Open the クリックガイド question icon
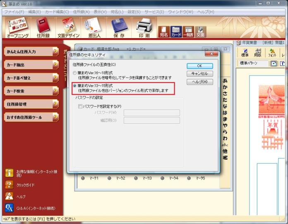Screen dimensions: 288x224 (9, 185)
